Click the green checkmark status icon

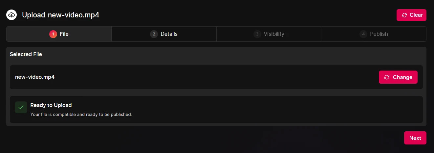[x=21, y=107]
